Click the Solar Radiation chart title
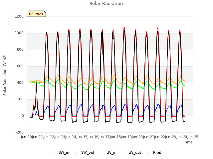The width and height of the screenshot is (213, 159). click(x=106, y=4)
